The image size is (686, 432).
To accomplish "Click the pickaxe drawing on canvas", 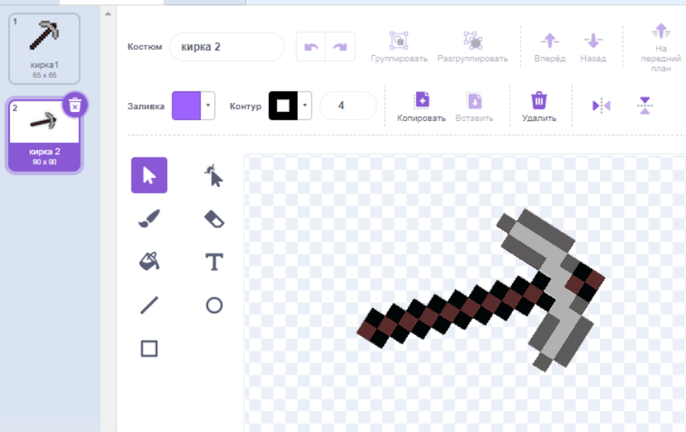I will point(481,289).
